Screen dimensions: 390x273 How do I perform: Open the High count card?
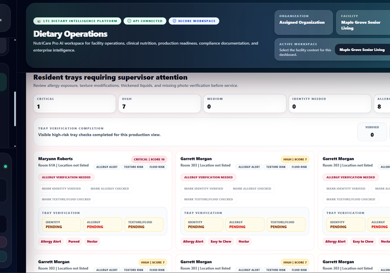pyautogui.click(x=160, y=103)
